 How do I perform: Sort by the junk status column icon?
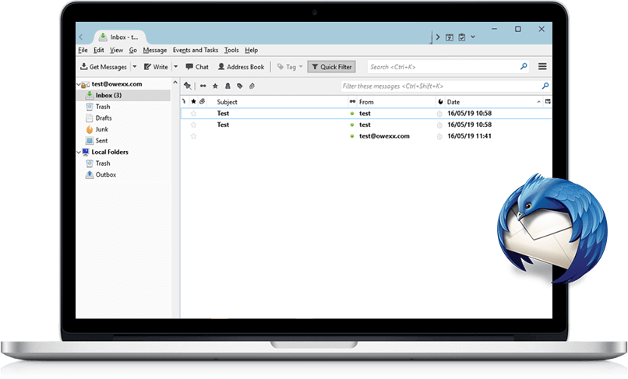click(x=440, y=102)
